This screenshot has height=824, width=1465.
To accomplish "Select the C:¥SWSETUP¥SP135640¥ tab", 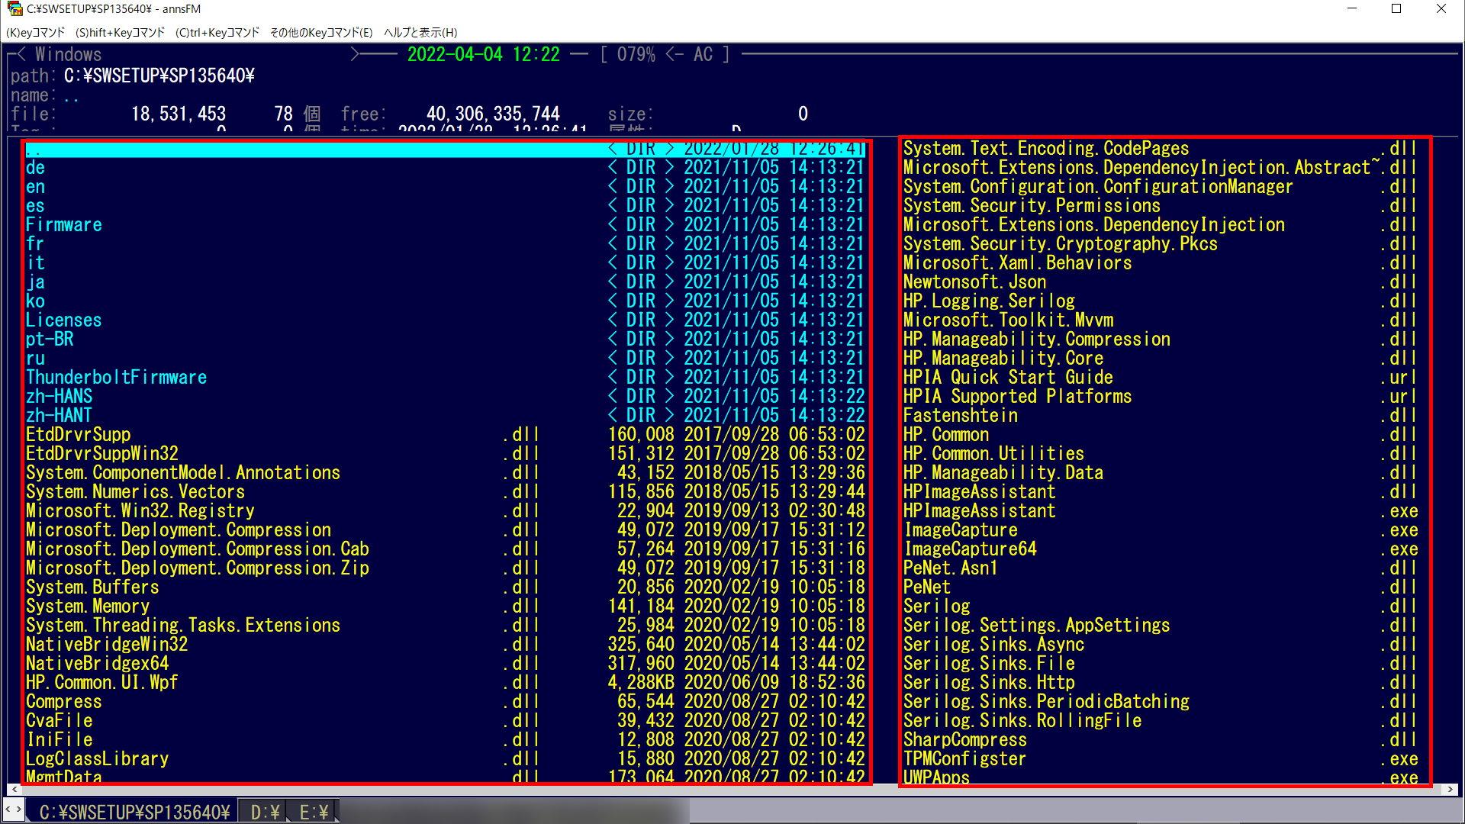I will [x=134, y=812].
